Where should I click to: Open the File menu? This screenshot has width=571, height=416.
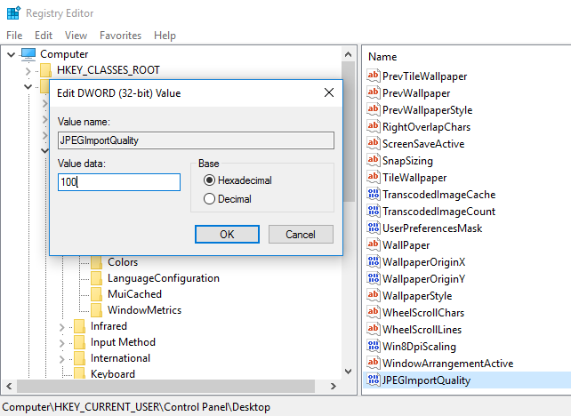(x=14, y=36)
